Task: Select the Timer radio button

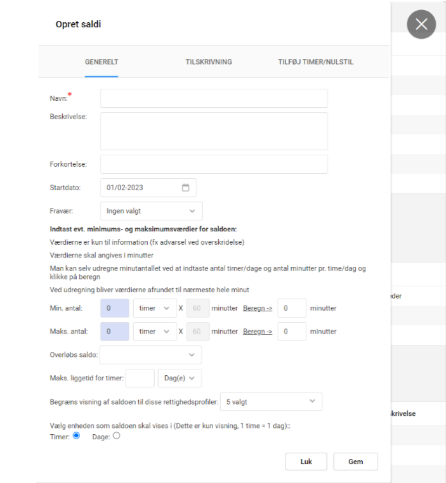Action: coord(76,435)
